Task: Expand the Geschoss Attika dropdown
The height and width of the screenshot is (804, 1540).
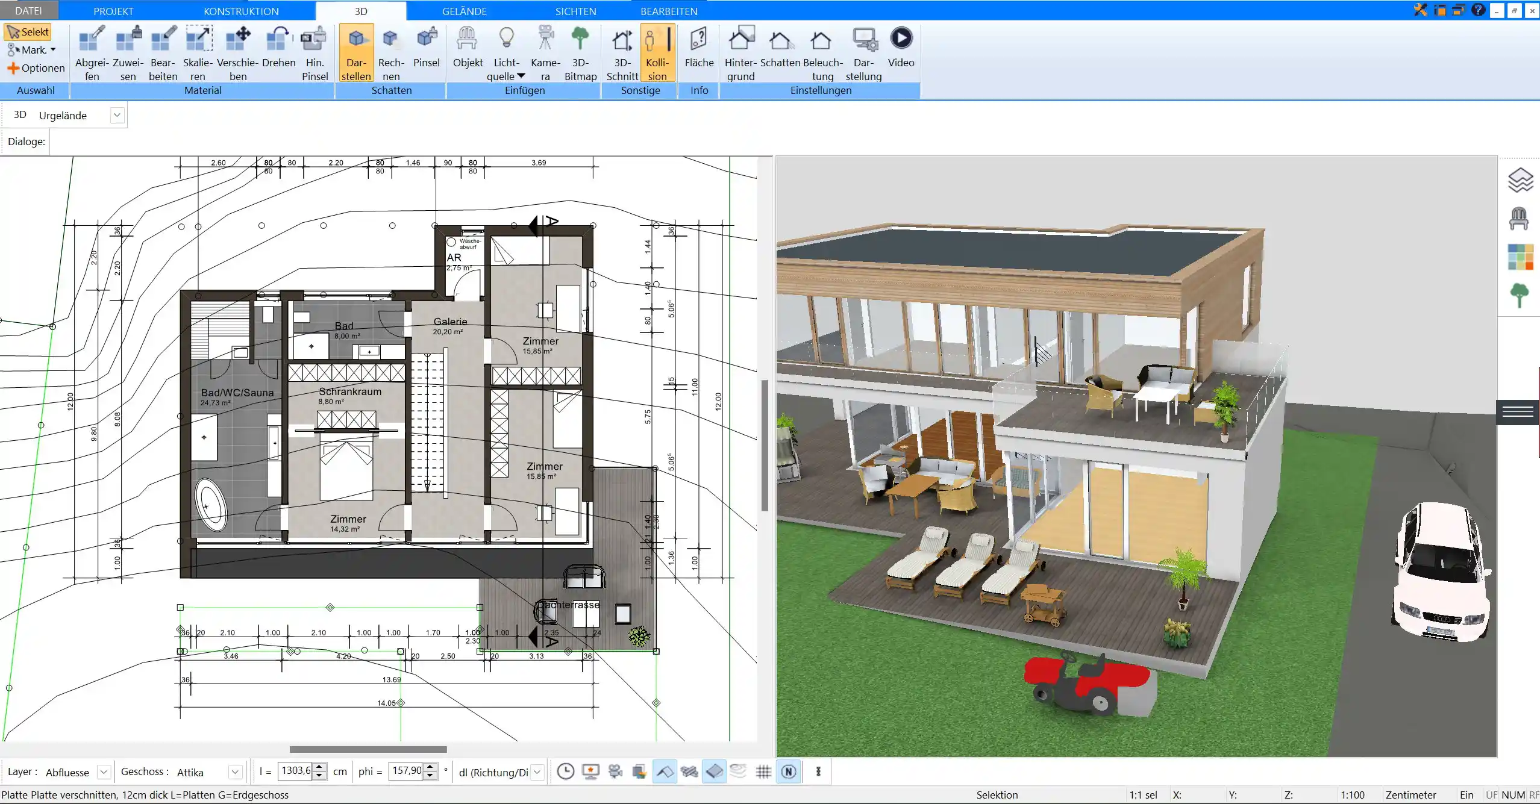Action: pyautogui.click(x=234, y=771)
